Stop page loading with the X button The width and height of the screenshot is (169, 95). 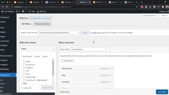7,7
